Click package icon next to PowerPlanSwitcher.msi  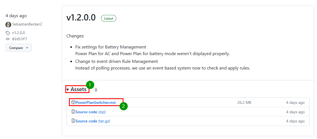[73, 102]
